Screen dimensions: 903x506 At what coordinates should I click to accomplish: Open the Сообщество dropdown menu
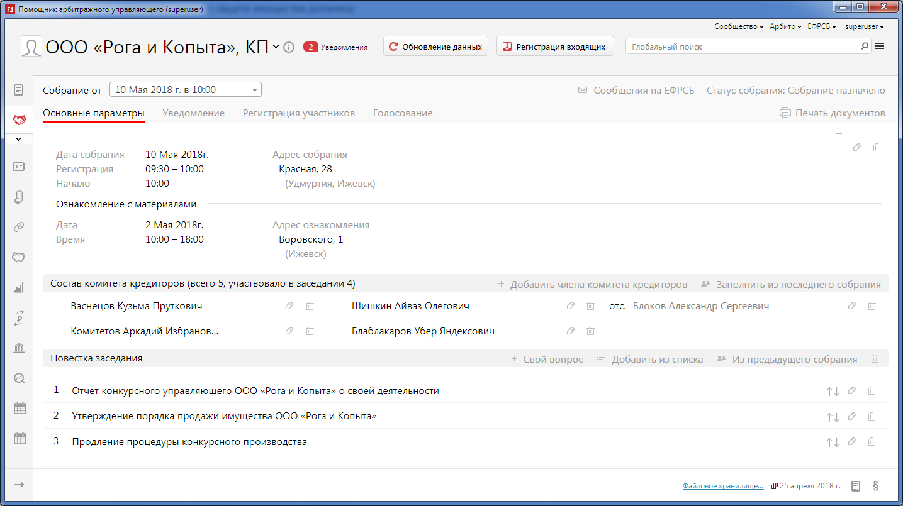click(738, 26)
